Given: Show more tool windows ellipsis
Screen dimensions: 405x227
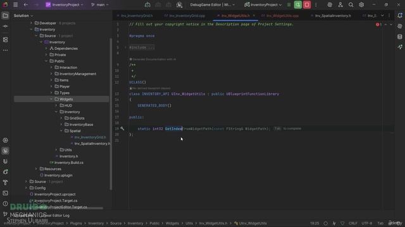Looking at the screenshot, I should tap(5, 50).
